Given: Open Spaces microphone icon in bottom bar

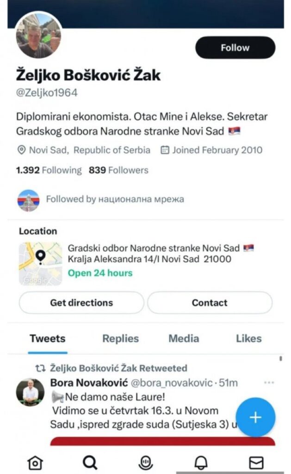Looking at the screenshot, I should (x=146, y=462).
